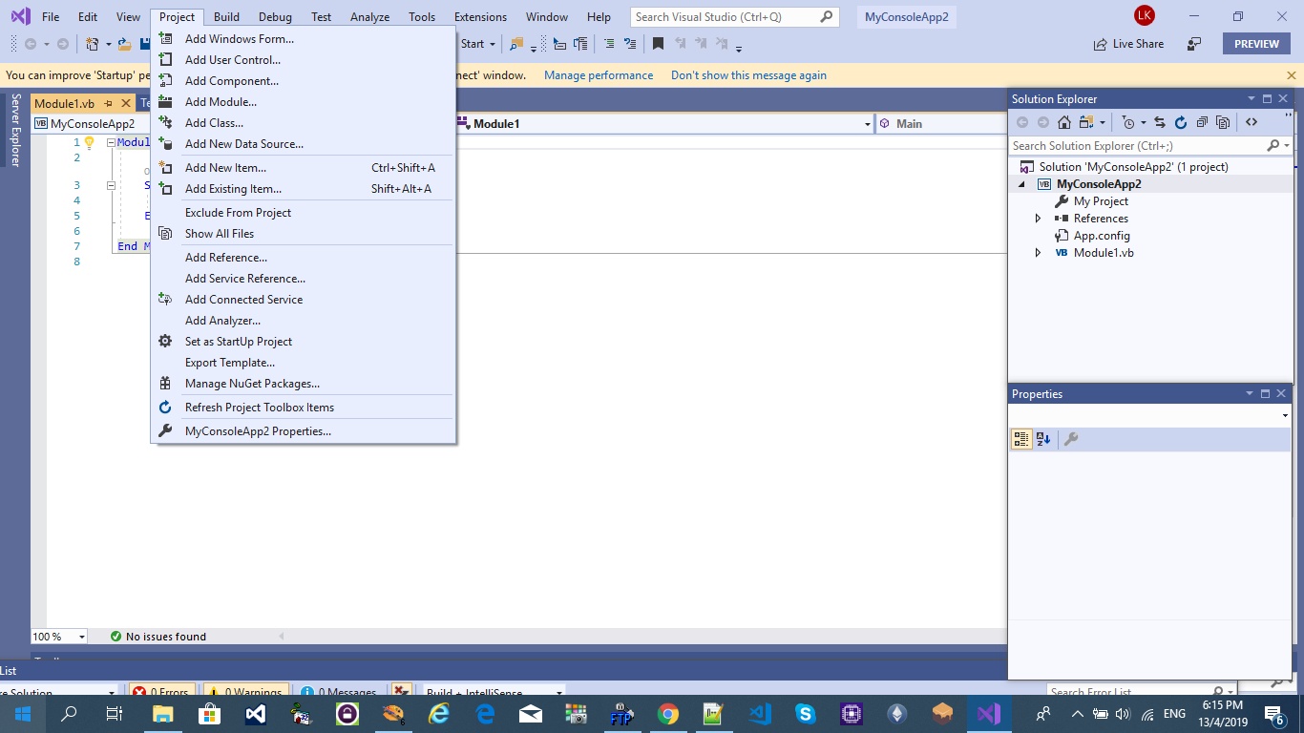Viewport: 1304px width, 733px height.
Task: Click the Alphabetical sort icon in Properties
Action: click(1043, 439)
